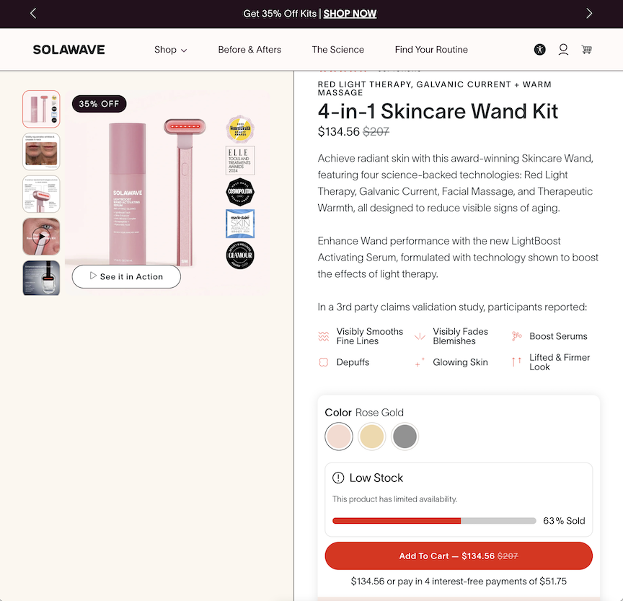Play the See it in Action video
Screen dimensions: 623x601
[126, 276]
